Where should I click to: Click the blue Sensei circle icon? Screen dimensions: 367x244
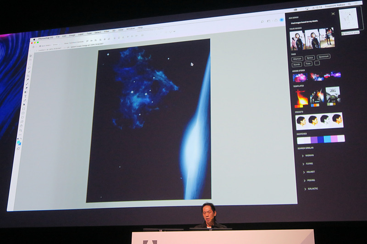point(282,20)
